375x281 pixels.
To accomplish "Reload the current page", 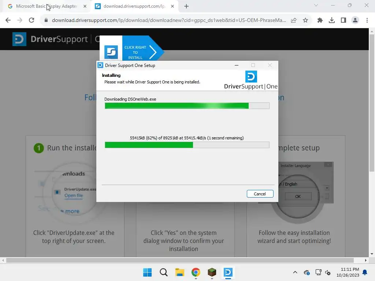I will [31, 20].
